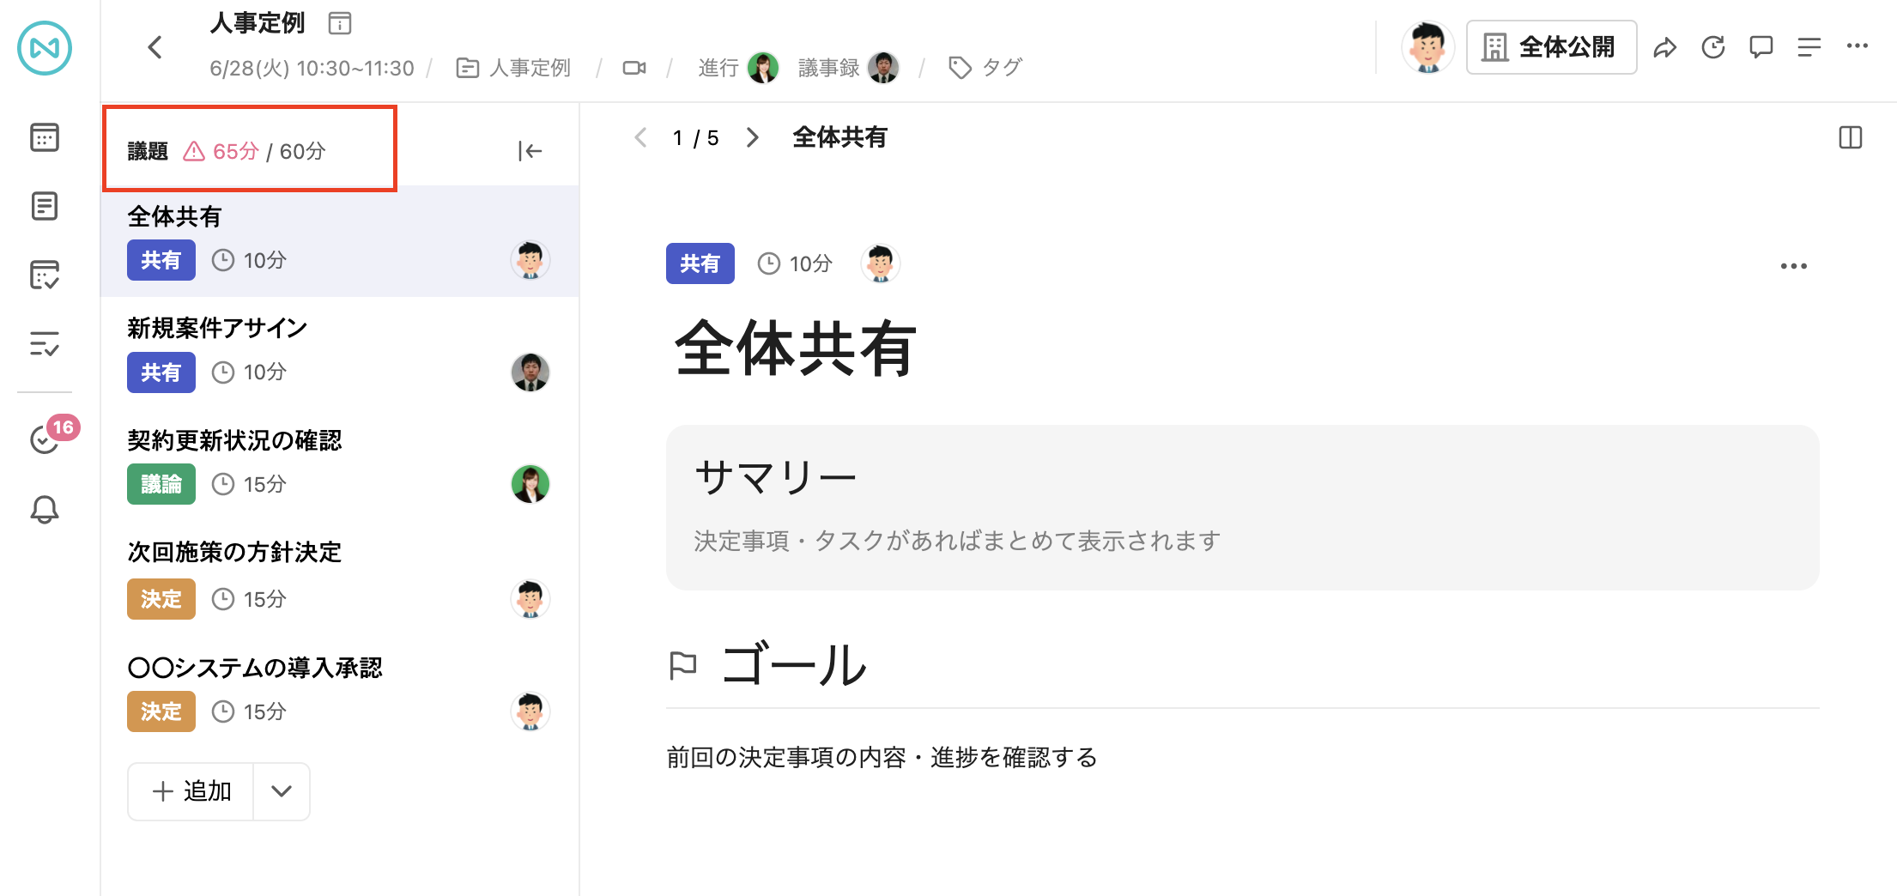Collapse the agenda panel with arrow icon
The width and height of the screenshot is (1897, 896).
pos(530,151)
